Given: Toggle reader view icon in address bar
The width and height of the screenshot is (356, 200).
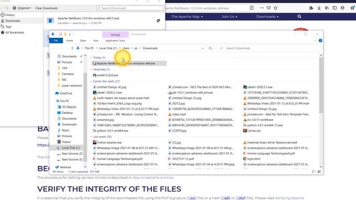Looking at the screenshot, I should coord(252,8).
